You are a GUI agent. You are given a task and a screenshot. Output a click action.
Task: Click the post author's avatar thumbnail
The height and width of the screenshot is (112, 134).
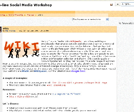[1, 30]
